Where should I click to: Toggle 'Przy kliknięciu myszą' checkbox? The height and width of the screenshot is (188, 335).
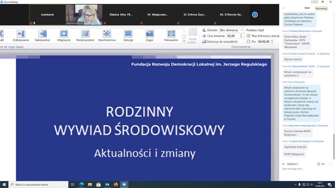(x=249, y=36)
